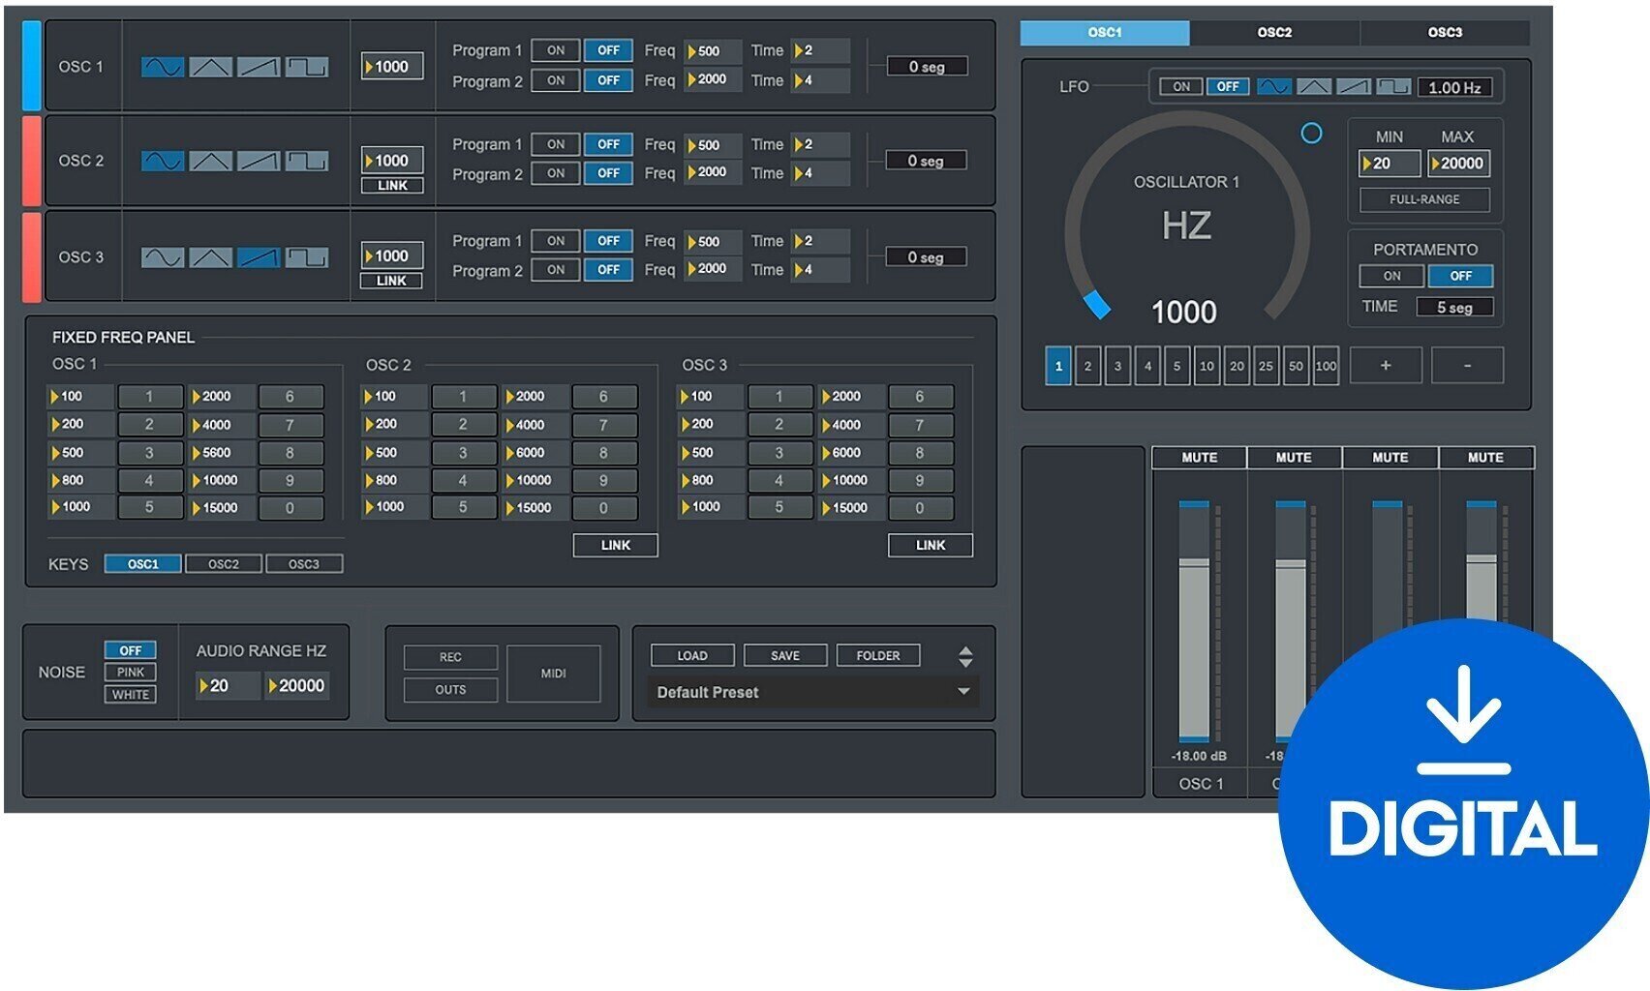Select the triangle waveform for OSC 2

coord(210,161)
